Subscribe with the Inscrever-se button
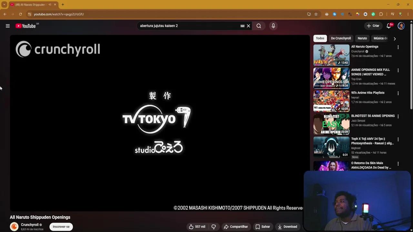413x232 pixels. pyautogui.click(x=61, y=227)
